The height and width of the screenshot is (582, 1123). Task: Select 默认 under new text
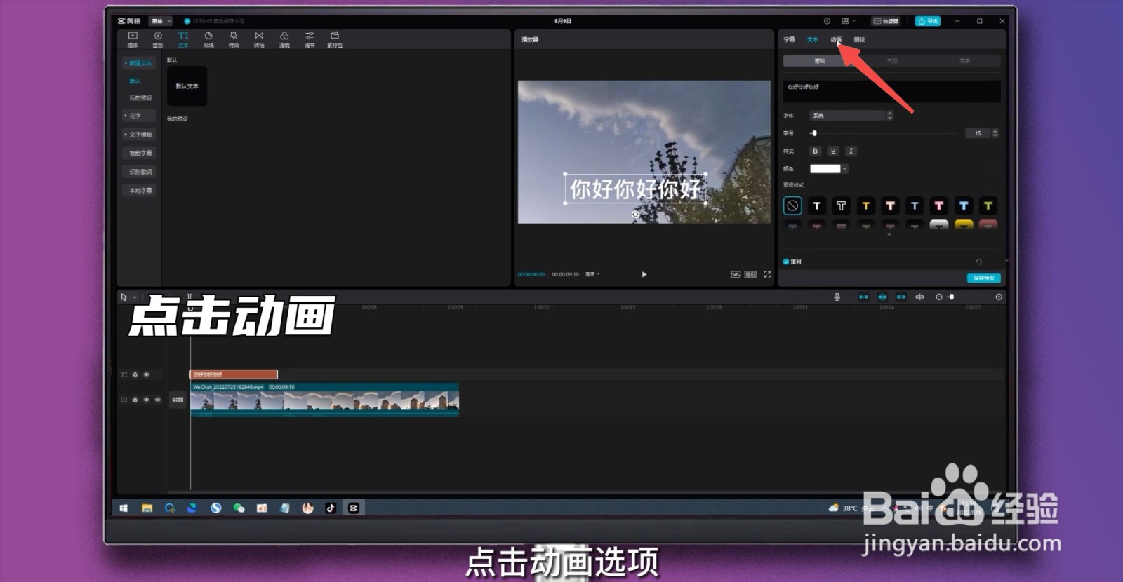(135, 81)
